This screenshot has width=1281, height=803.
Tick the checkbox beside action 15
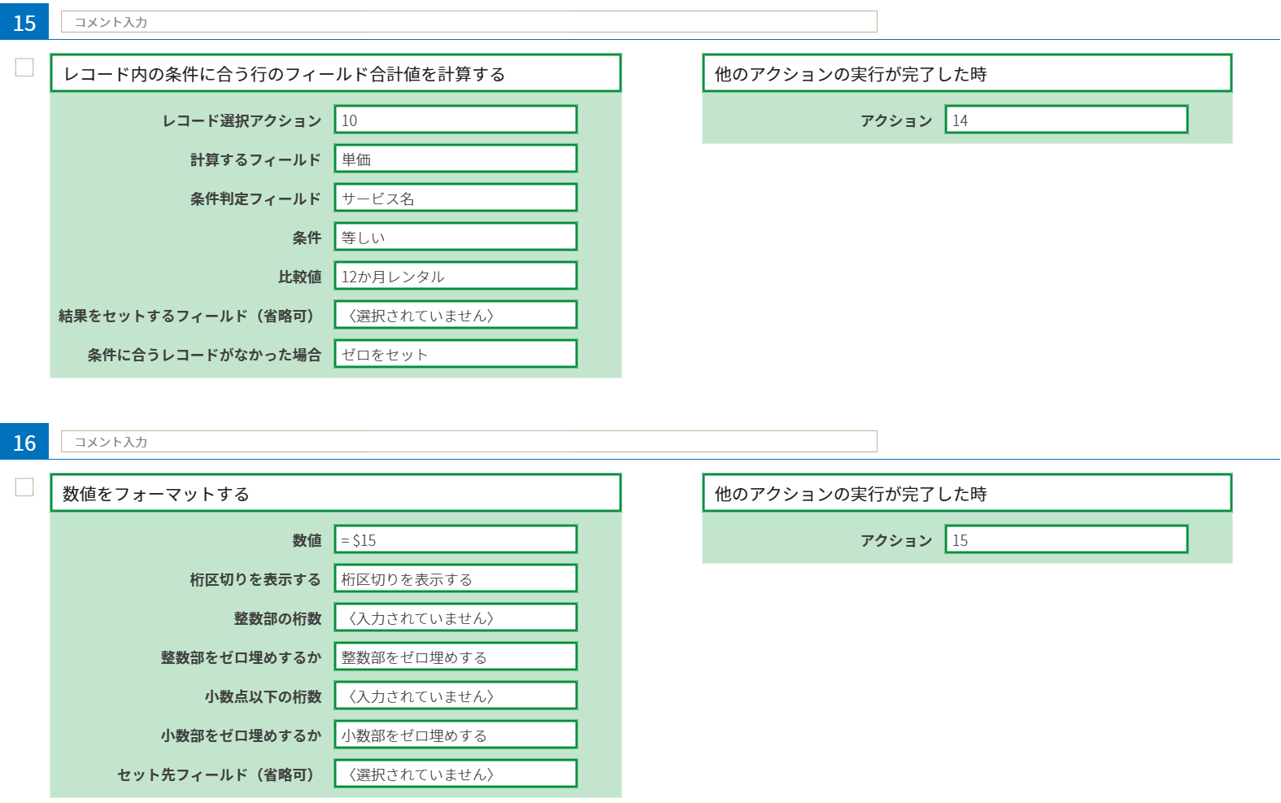coord(24,67)
